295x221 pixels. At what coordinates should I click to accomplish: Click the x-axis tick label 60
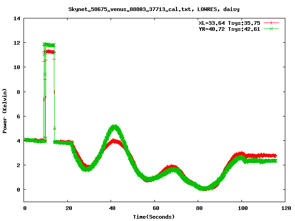156,208
